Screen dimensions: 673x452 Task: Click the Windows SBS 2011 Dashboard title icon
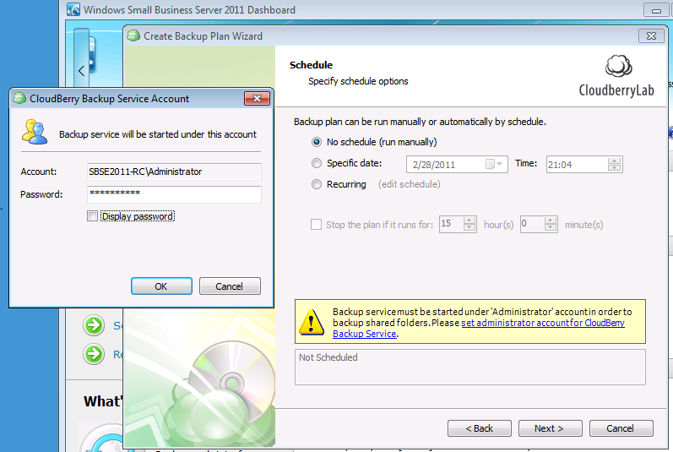click(x=73, y=9)
